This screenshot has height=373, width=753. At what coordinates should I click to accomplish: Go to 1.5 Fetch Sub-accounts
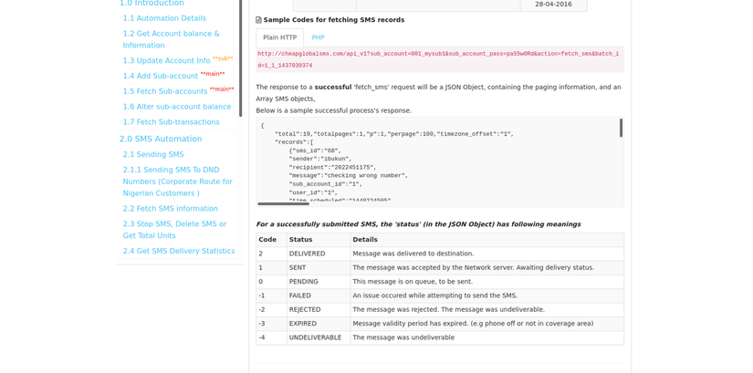[165, 91]
